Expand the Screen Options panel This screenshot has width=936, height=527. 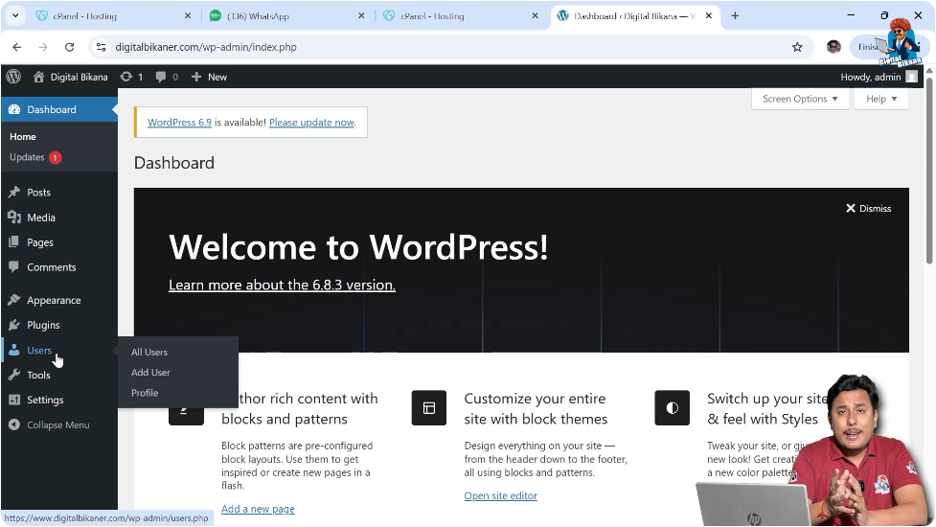click(800, 99)
